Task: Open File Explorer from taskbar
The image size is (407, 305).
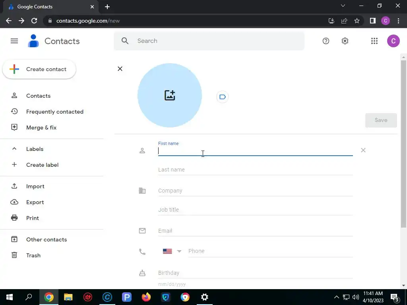Action: coord(68,297)
